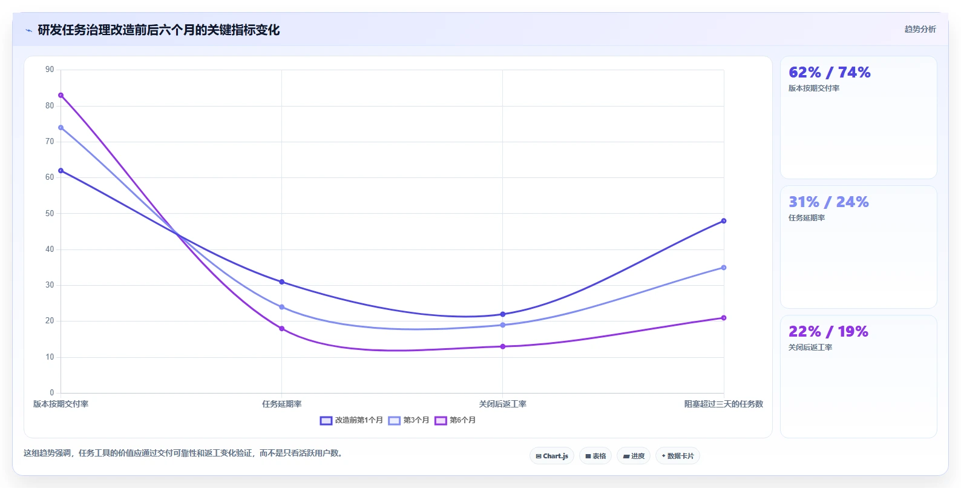Click the 阻塞超过三天的任务数 x-axis label
This screenshot has height=488, width=961.
723,404
